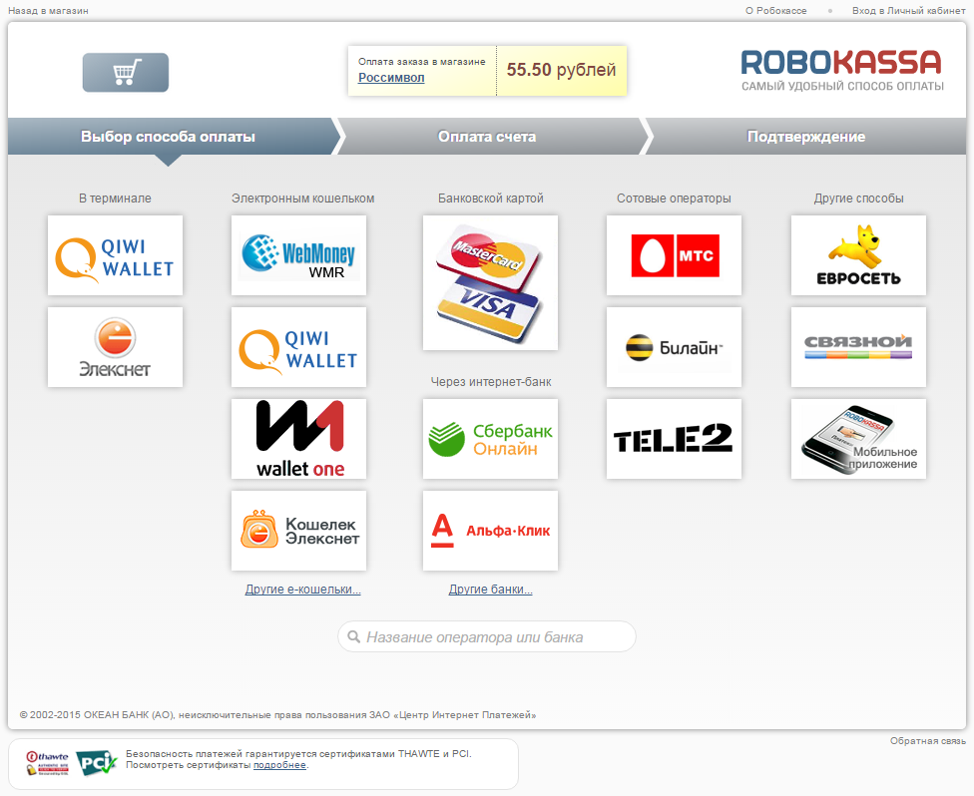Open the Россимвол shop link
This screenshot has height=796, width=974.
click(x=391, y=78)
